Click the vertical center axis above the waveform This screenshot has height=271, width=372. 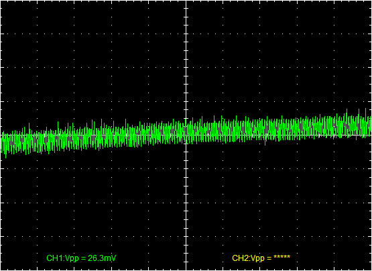point(186,60)
